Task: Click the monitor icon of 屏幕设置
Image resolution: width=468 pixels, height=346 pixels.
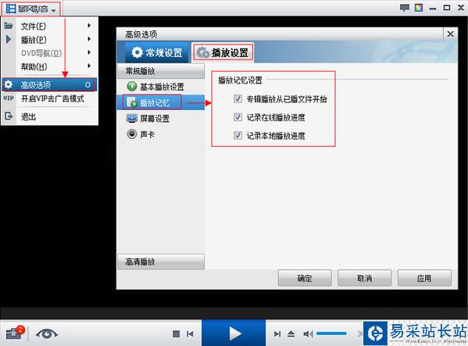Action: [x=131, y=119]
